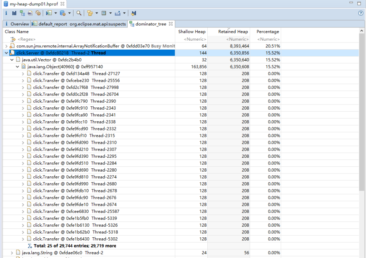Image resolution: width=366 pixels, height=258 pixels.
Task: Expand the click.Transfer Thread-27127 node
Action: [24, 74]
